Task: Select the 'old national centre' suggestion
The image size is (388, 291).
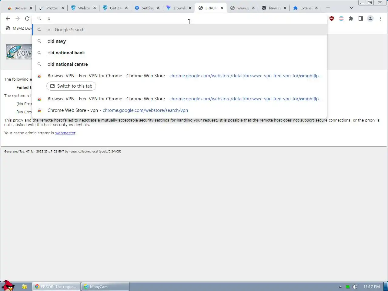Action: (179, 64)
